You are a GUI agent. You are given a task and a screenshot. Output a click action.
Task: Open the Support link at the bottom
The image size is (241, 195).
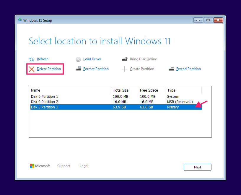64,166
